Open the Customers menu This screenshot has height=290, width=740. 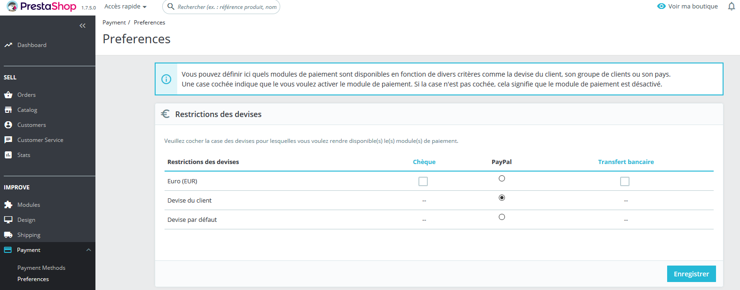coord(31,125)
